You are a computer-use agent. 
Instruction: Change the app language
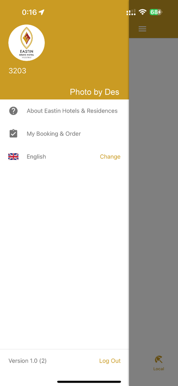[x=110, y=156]
